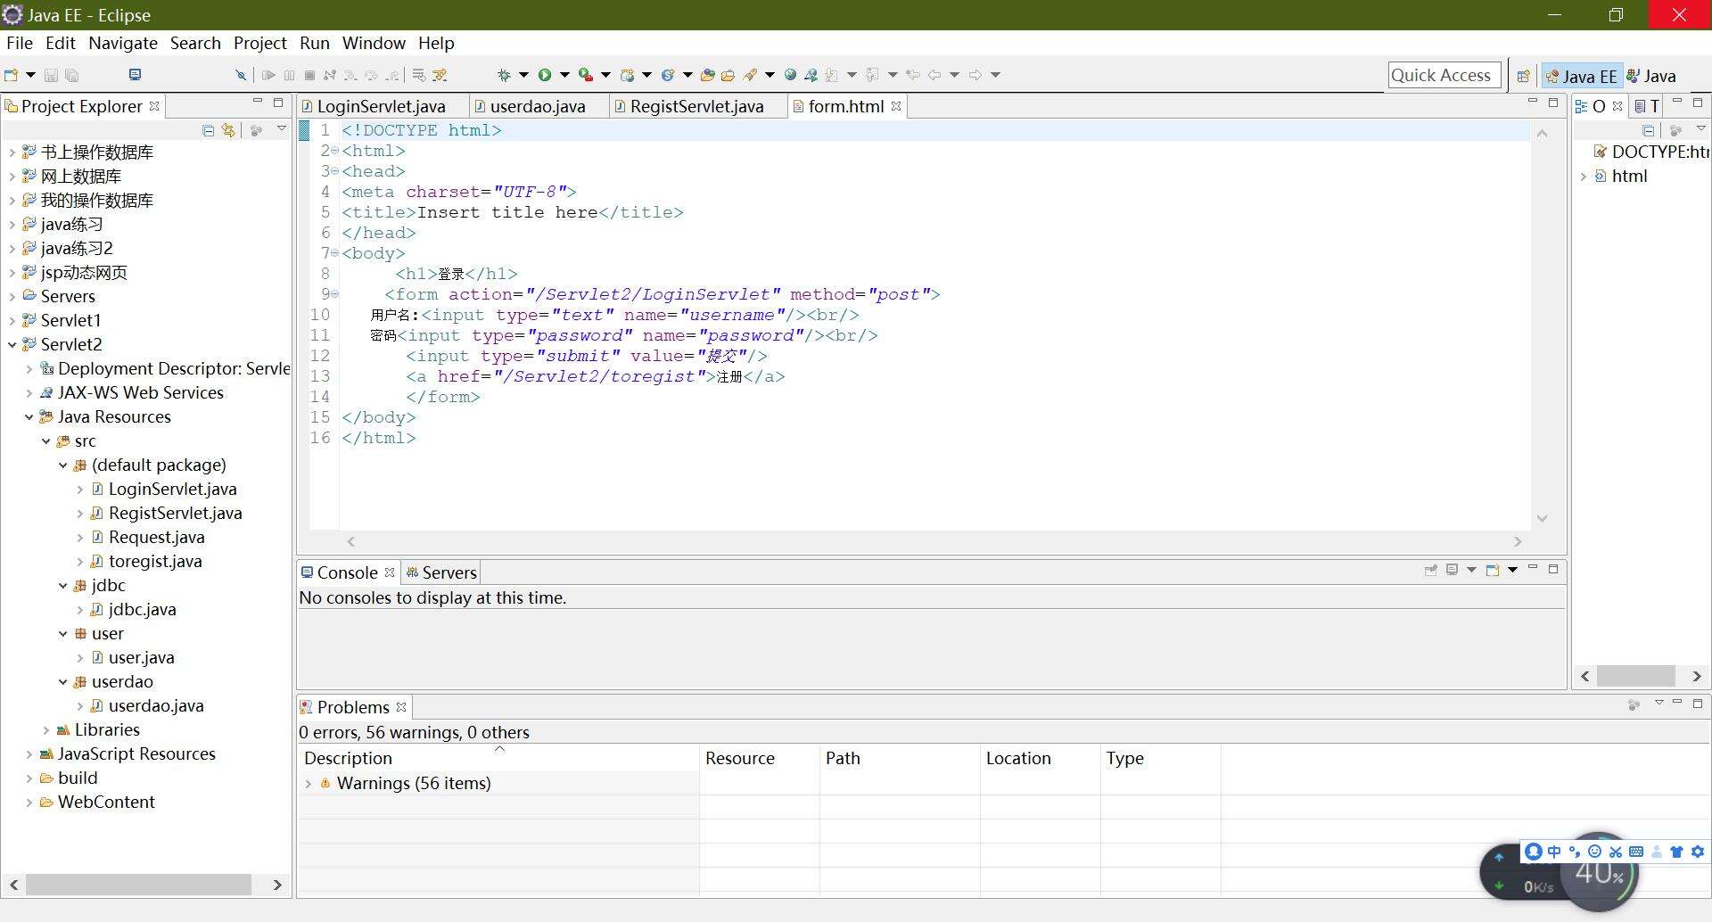Click the Open Web Browser globe icon

click(790, 75)
